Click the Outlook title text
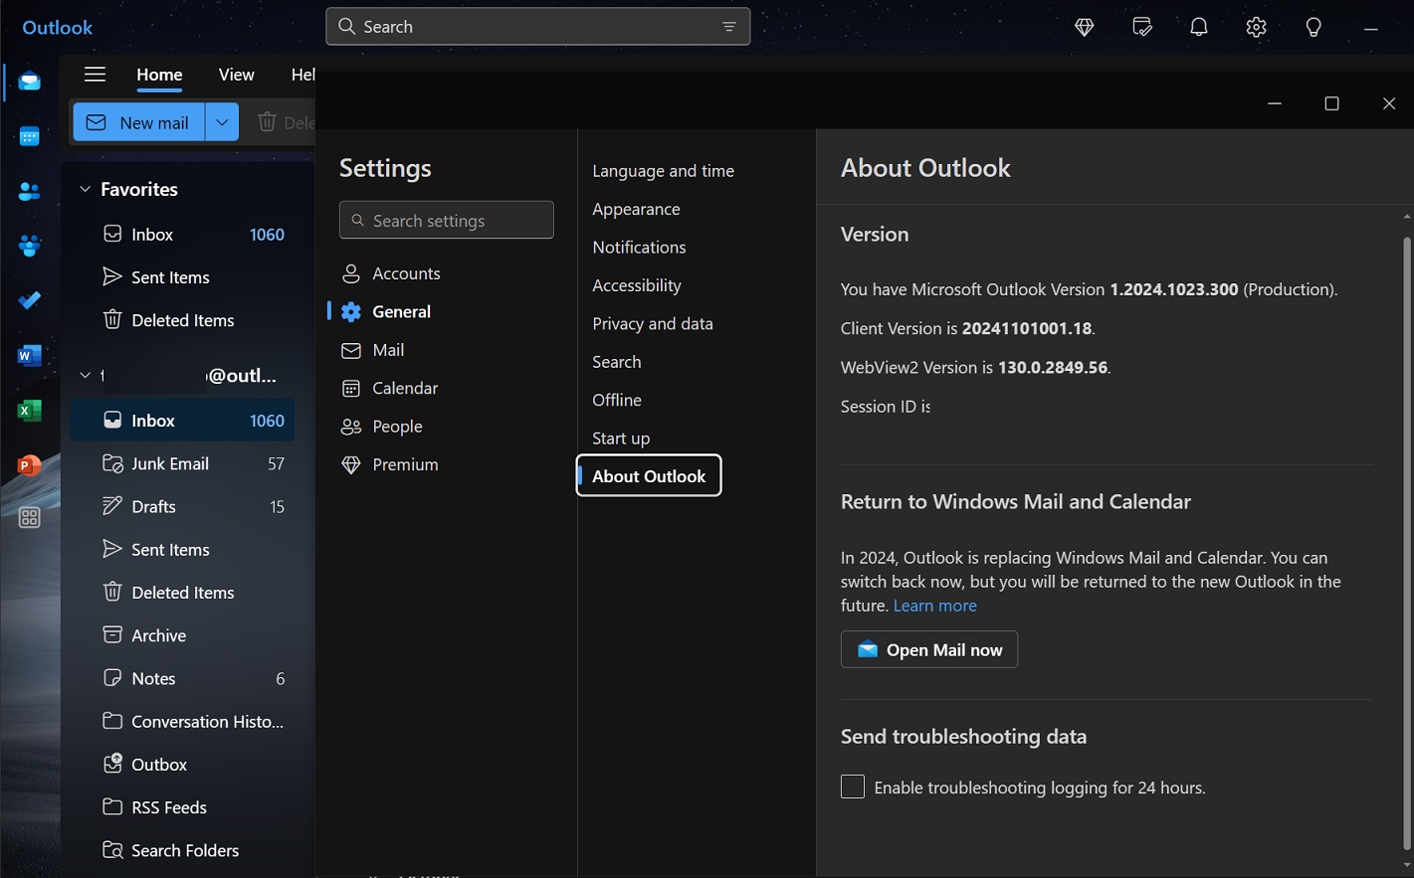This screenshot has width=1414, height=878. pos(58,28)
